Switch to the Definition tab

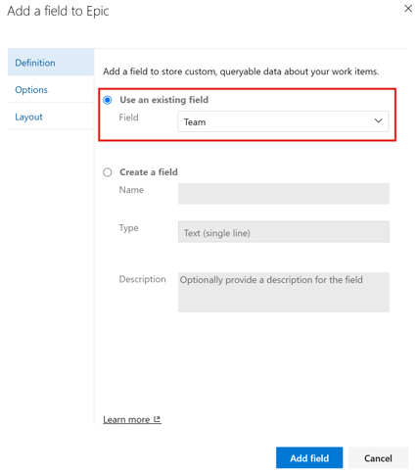pos(51,63)
